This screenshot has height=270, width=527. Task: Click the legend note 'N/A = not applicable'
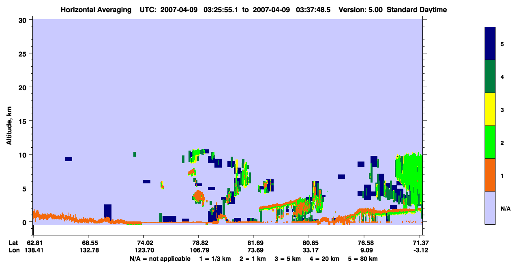160,259
